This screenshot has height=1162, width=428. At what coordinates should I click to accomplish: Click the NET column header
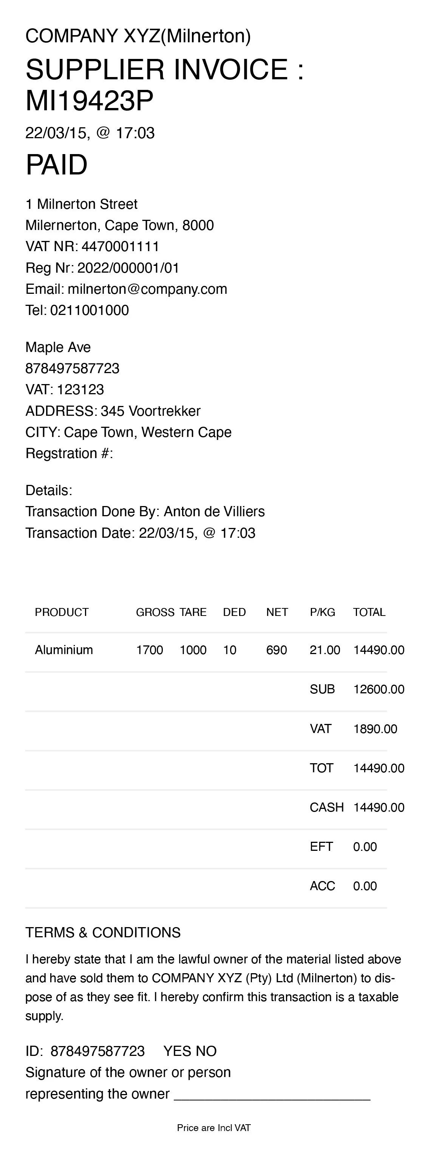(x=277, y=612)
